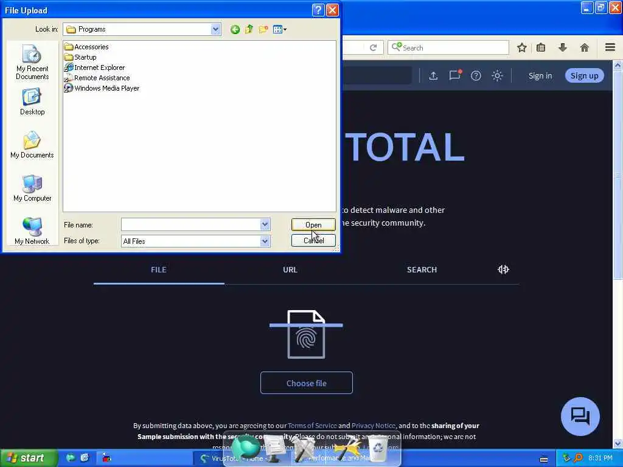623x467 pixels.
Task: Go to Firefox home page icon
Action: (585, 48)
